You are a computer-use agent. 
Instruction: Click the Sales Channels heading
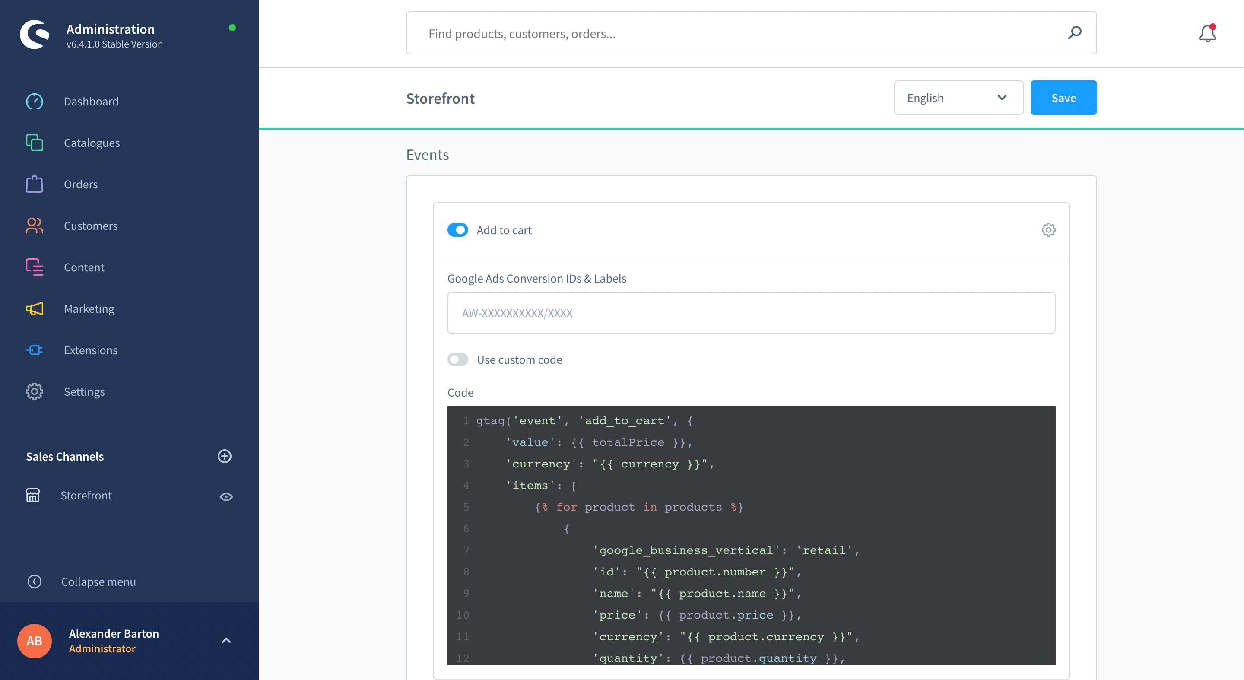65,456
